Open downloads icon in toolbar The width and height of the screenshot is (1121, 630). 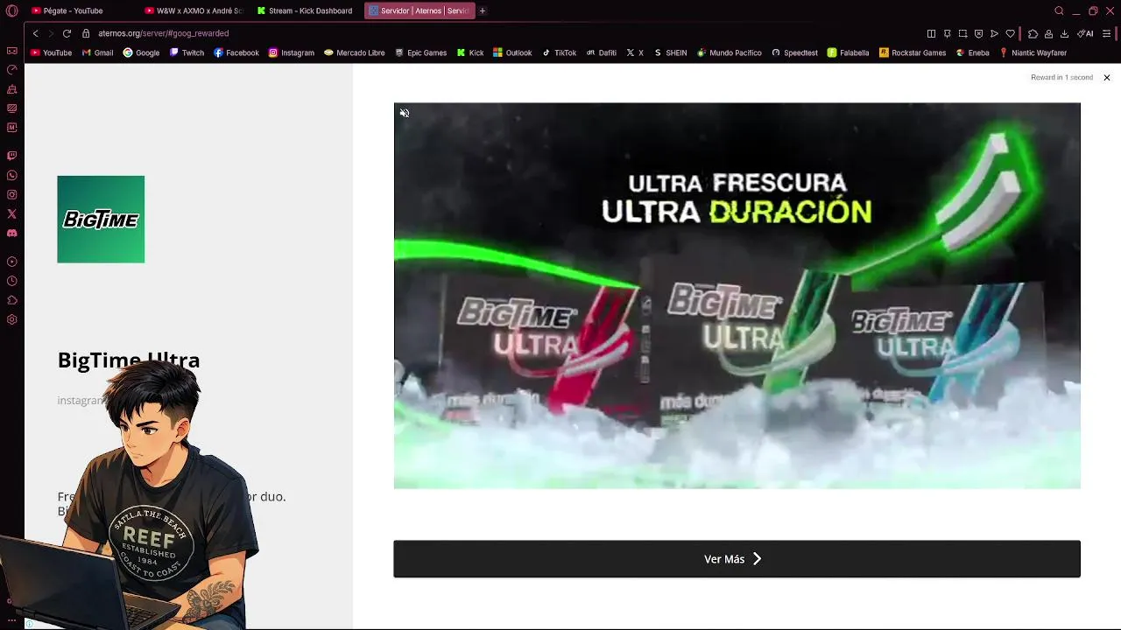click(x=1064, y=33)
